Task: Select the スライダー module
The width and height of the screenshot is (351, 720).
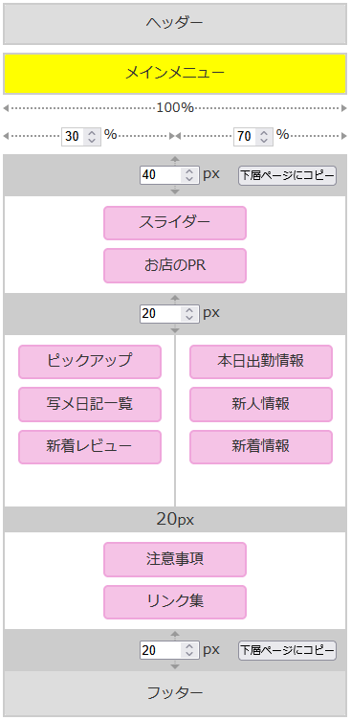Action: pos(175,223)
